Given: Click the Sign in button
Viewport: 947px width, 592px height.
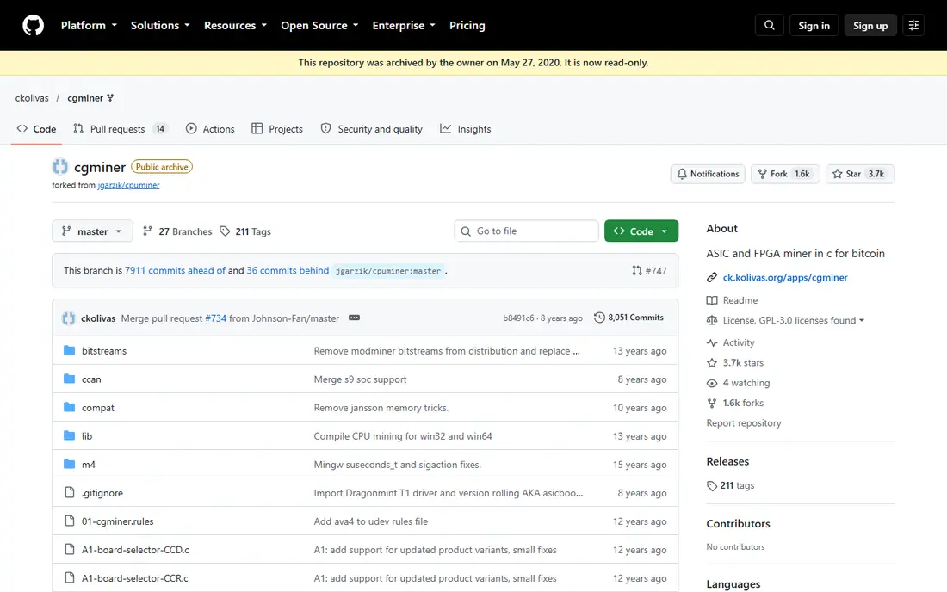Looking at the screenshot, I should [x=814, y=25].
